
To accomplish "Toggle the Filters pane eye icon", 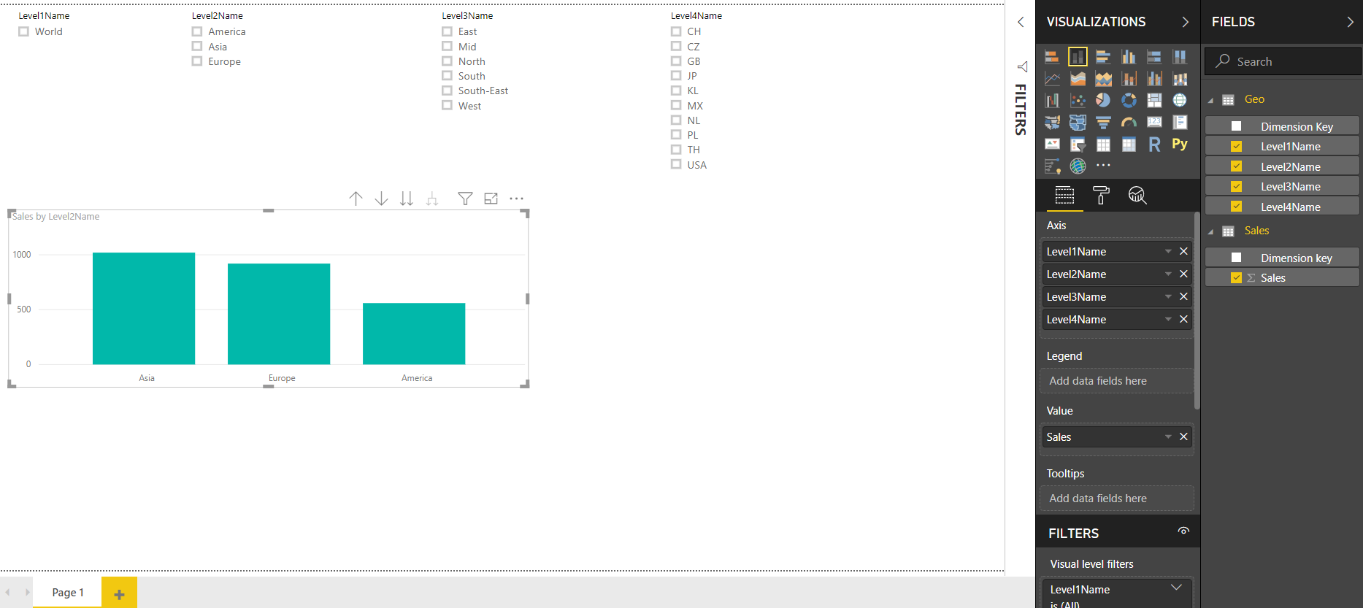I will (x=1183, y=531).
